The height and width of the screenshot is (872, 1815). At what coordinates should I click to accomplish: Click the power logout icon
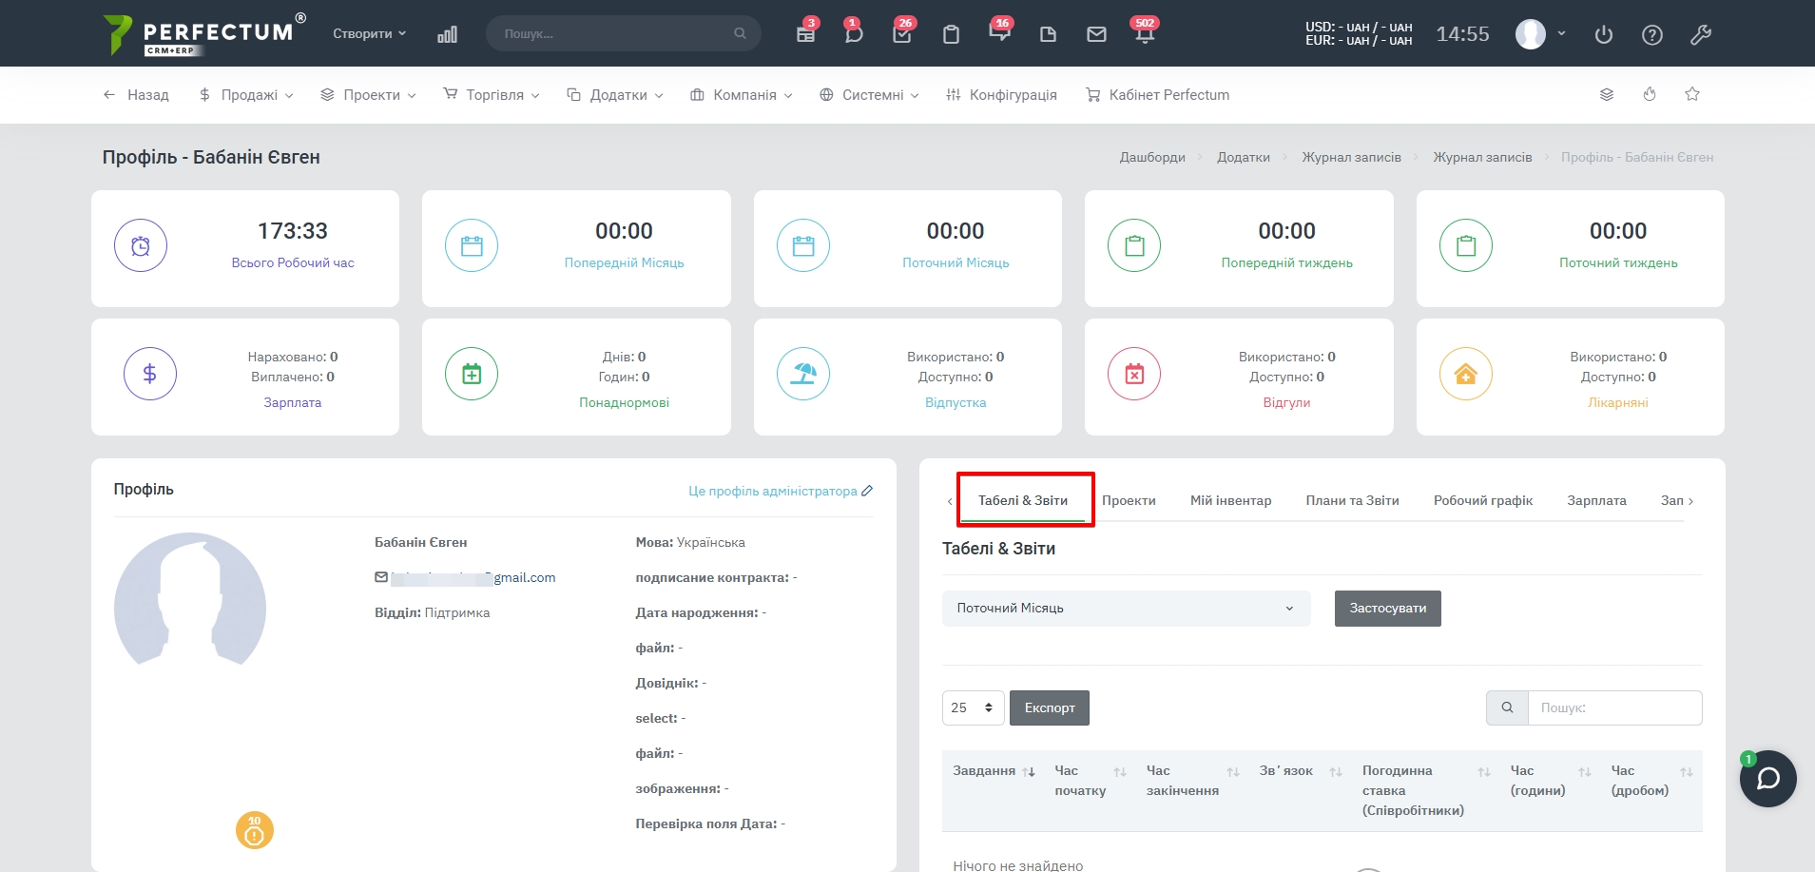[1604, 35]
